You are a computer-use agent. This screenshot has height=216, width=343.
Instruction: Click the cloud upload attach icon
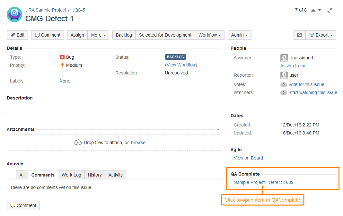pos(78,143)
